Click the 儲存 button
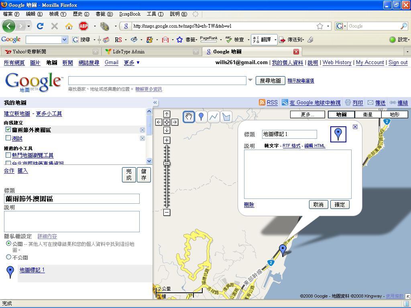Screen dimensions: 411x308 [x=144, y=175]
